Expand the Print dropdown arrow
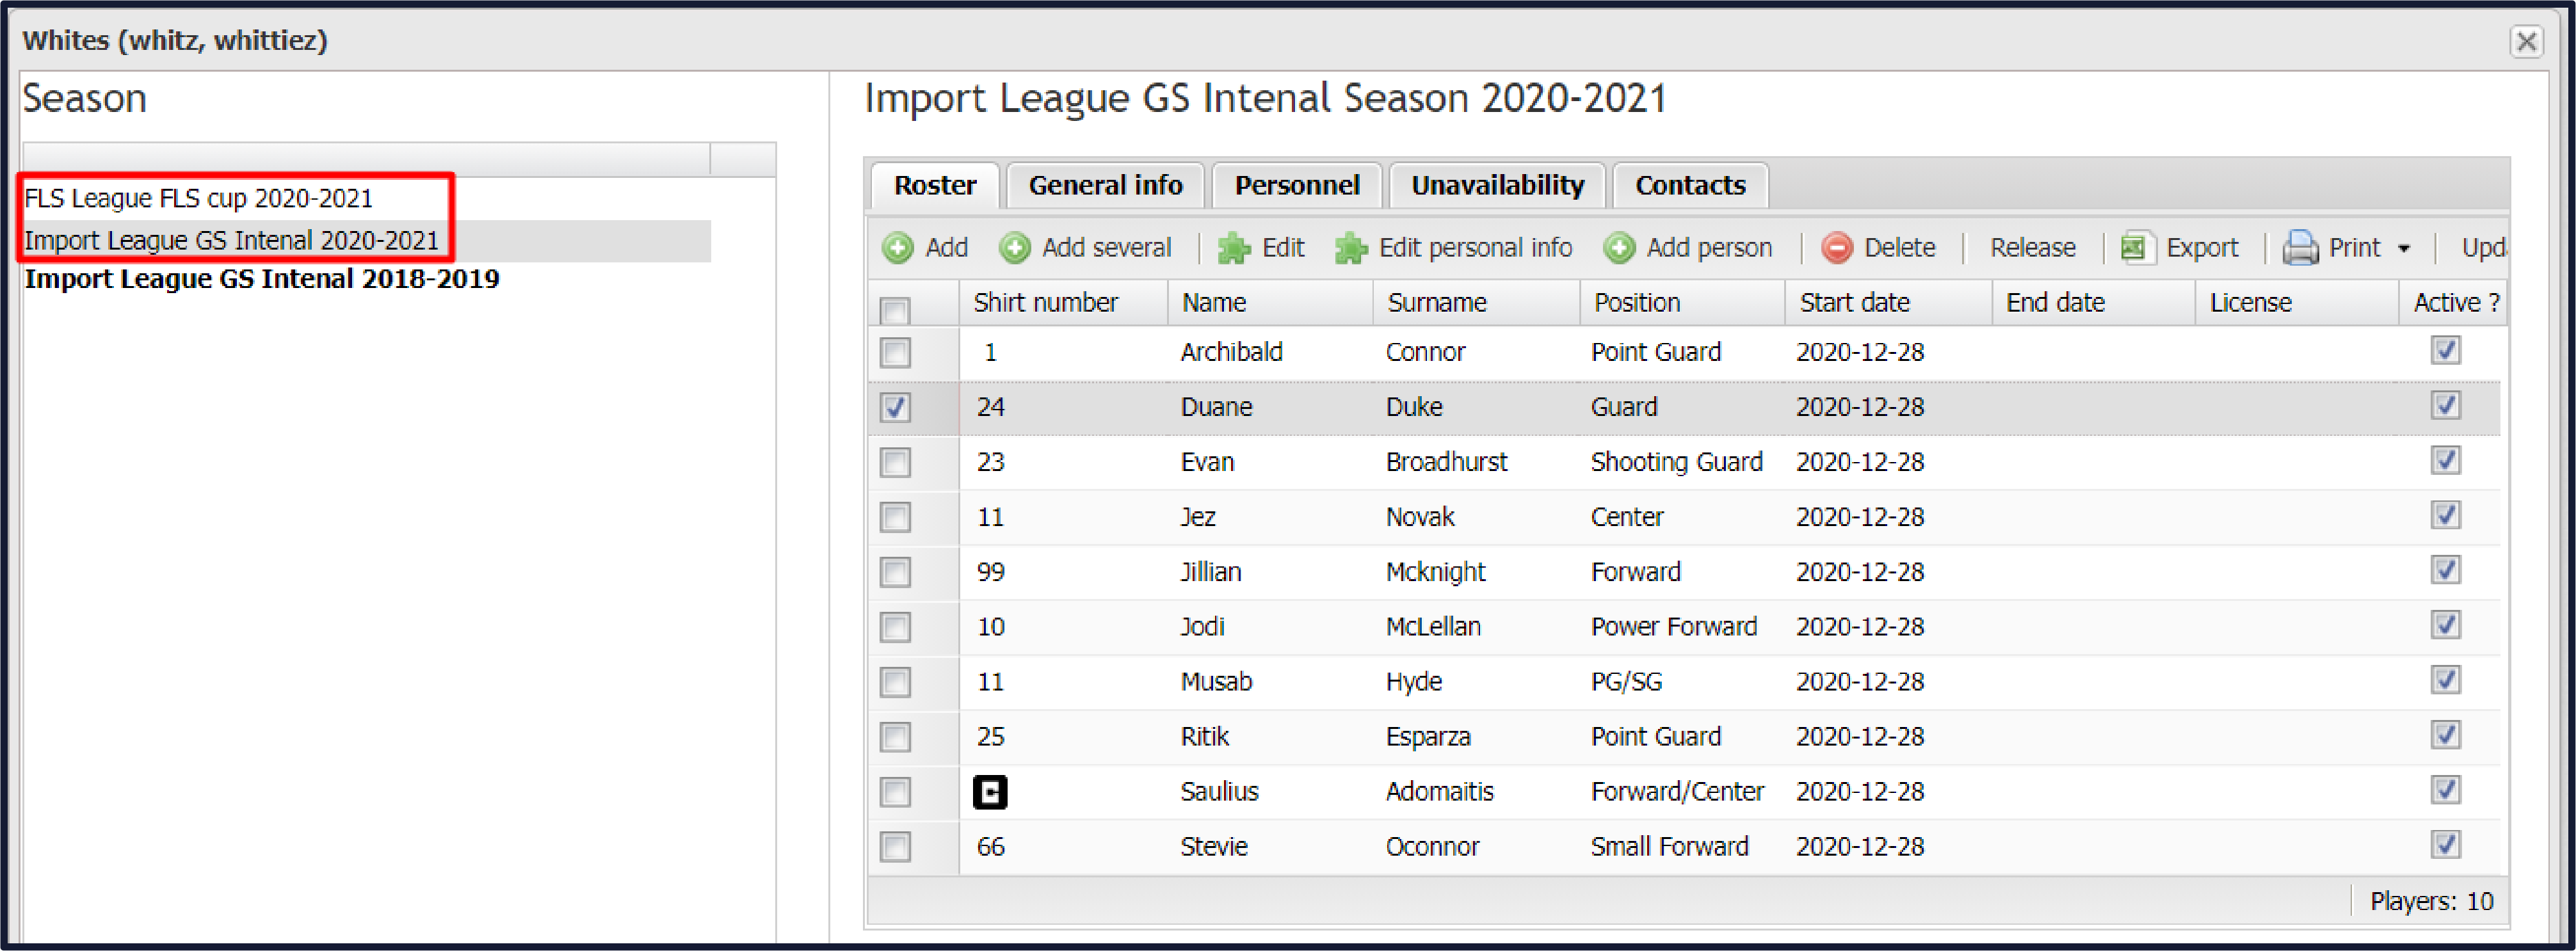The width and height of the screenshot is (2576, 951). click(x=2403, y=248)
